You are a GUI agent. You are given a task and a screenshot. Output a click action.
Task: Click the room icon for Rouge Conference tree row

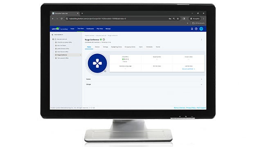[x=56, y=55]
